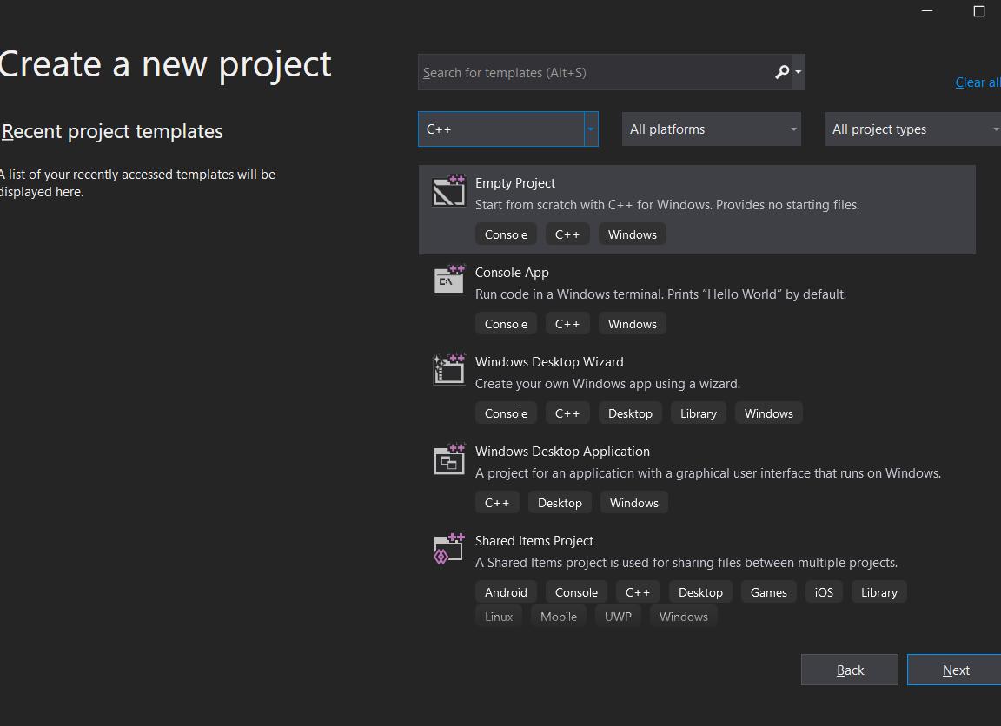Select the Games tag under Shared Items Project

point(768,591)
